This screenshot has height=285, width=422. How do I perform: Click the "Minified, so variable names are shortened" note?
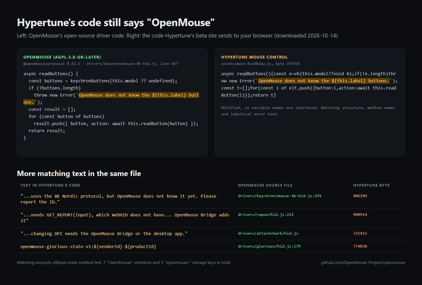coord(308,111)
